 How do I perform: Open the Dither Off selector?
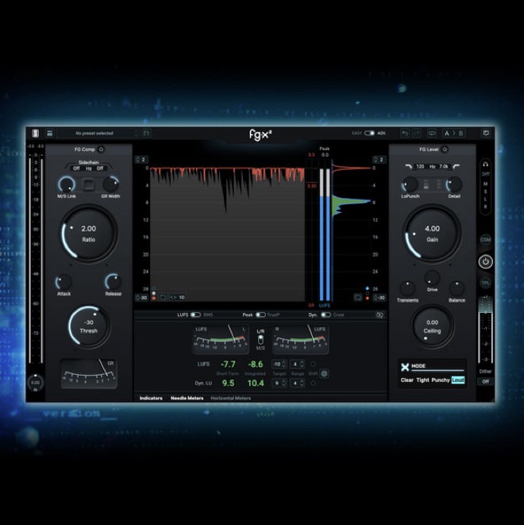[x=485, y=381]
